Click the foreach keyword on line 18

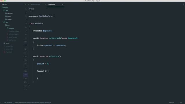[x=40, y=71]
